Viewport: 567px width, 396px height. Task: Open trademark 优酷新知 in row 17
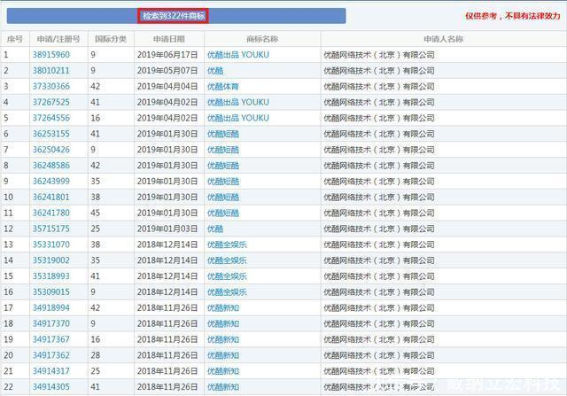pyautogui.click(x=222, y=307)
